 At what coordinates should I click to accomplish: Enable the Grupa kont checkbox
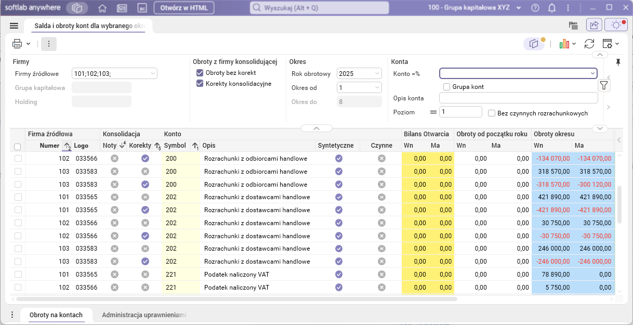pyautogui.click(x=446, y=87)
